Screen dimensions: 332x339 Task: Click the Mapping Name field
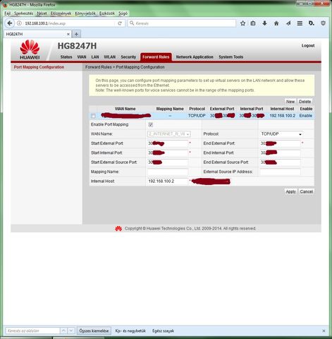click(168, 172)
